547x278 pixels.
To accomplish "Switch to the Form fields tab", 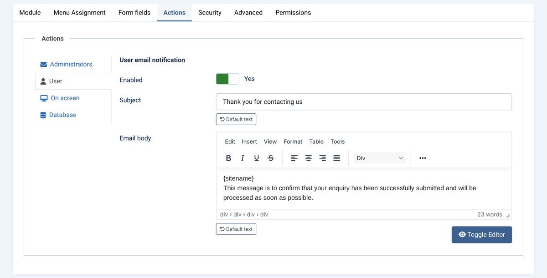I will click(134, 13).
